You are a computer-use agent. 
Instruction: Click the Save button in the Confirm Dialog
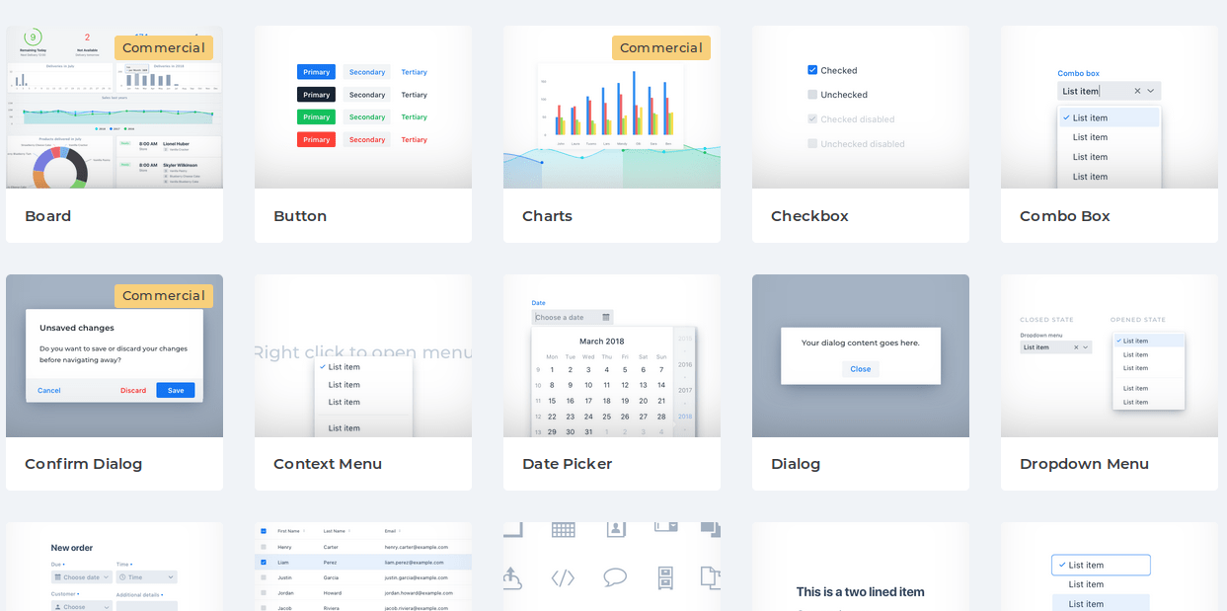click(175, 390)
